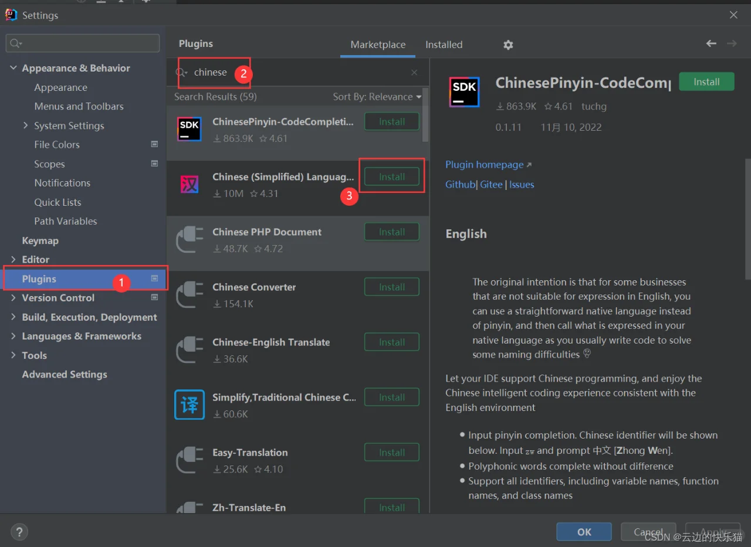This screenshot has height=547, width=751.
Task: Click the plugin results list scrollbar
Action: coord(425,115)
